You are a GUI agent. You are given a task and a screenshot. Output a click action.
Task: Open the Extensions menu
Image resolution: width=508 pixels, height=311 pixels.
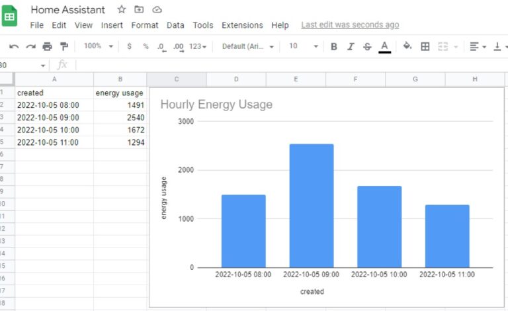tap(242, 25)
